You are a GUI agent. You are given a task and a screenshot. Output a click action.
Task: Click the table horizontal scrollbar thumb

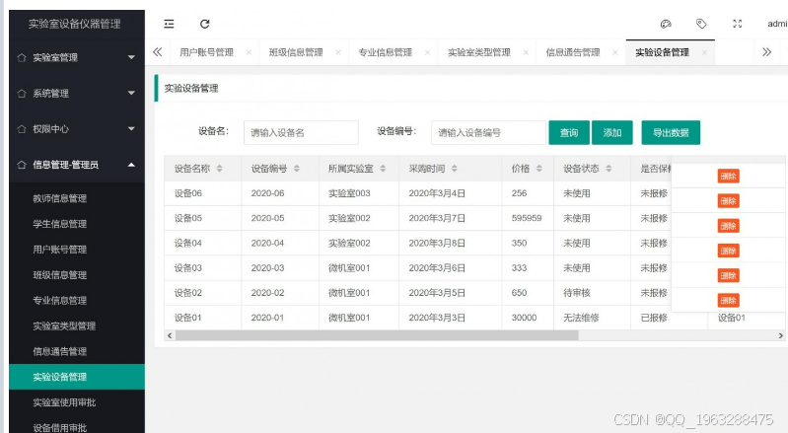click(x=377, y=335)
